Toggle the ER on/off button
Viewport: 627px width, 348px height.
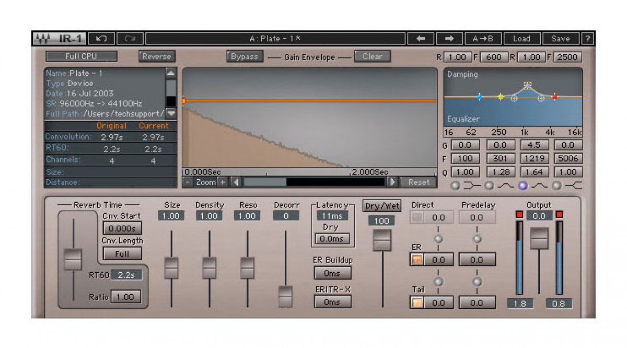click(417, 260)
